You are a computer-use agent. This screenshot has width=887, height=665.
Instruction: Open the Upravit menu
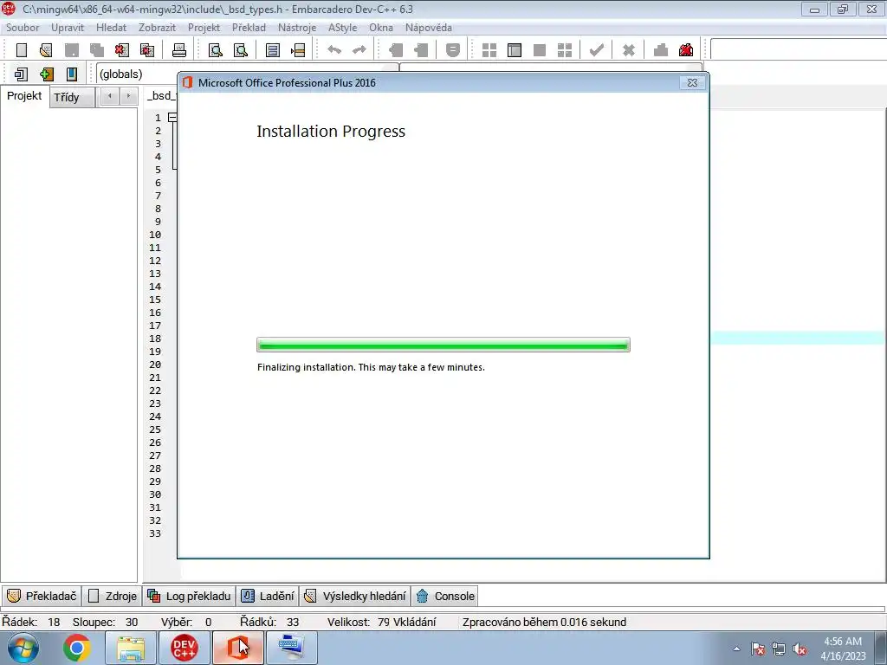(x=68, y=27)
